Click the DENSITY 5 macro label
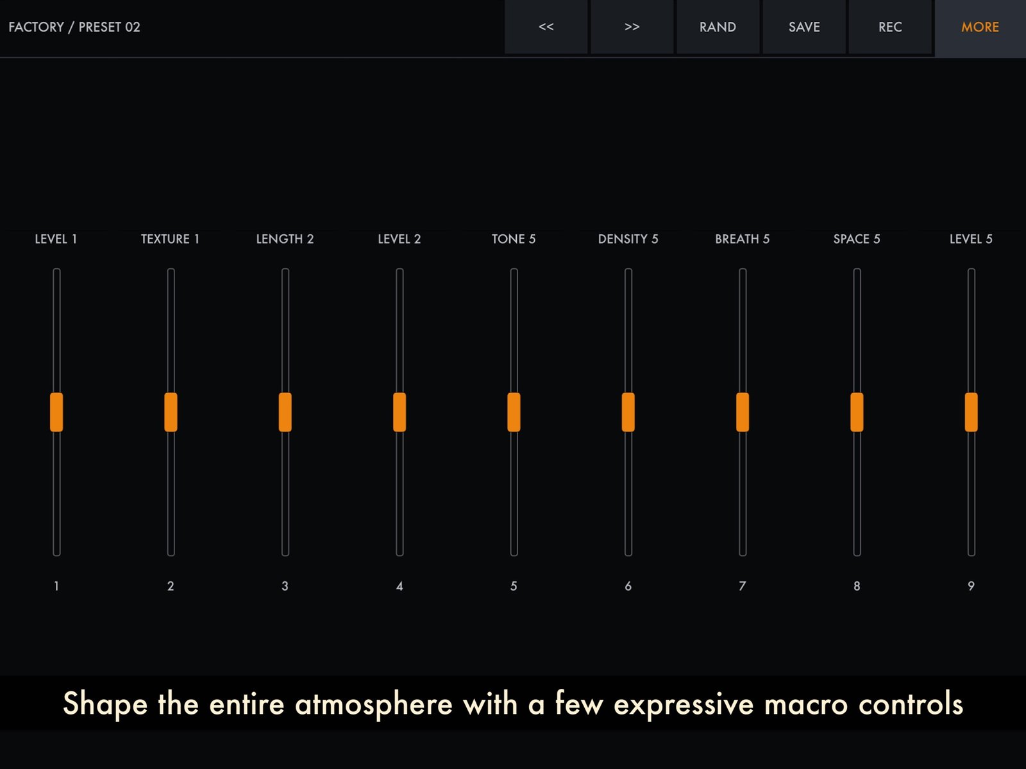Viewport: 1026px width, 769px height. click(628, 239)
